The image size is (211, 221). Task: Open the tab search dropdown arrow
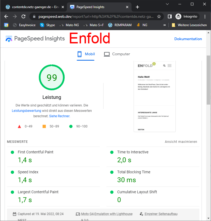click(x=167, y=4)
